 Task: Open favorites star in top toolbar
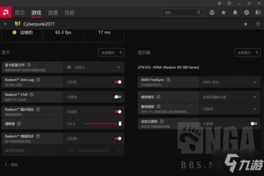pyautogui.click(x=224, y=12)
